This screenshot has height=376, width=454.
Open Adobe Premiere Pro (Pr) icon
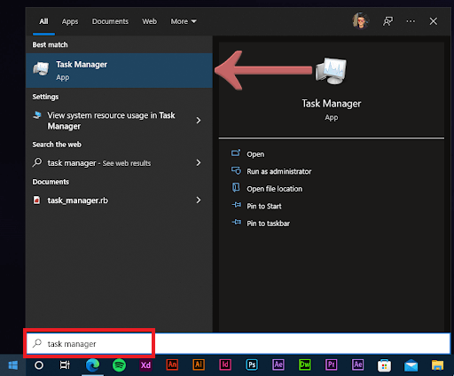(331, 364)
